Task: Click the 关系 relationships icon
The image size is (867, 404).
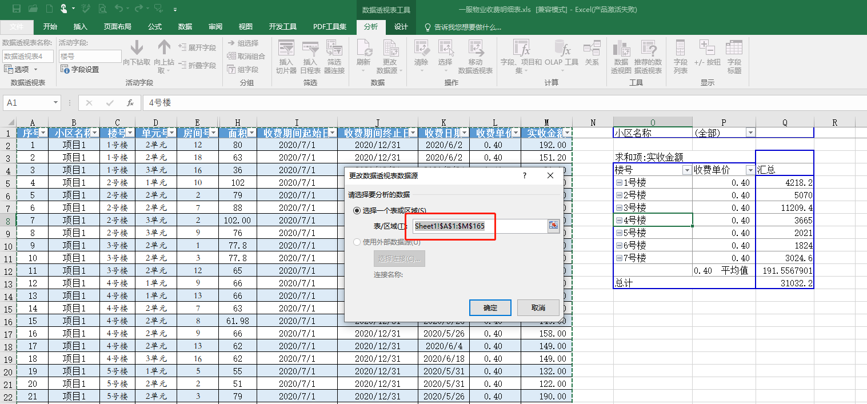Action: pyautogui.click(x=592, y=47)
